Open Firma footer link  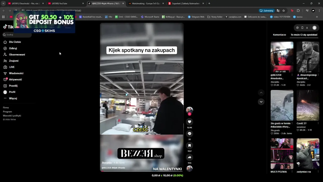tap(6, 108)
